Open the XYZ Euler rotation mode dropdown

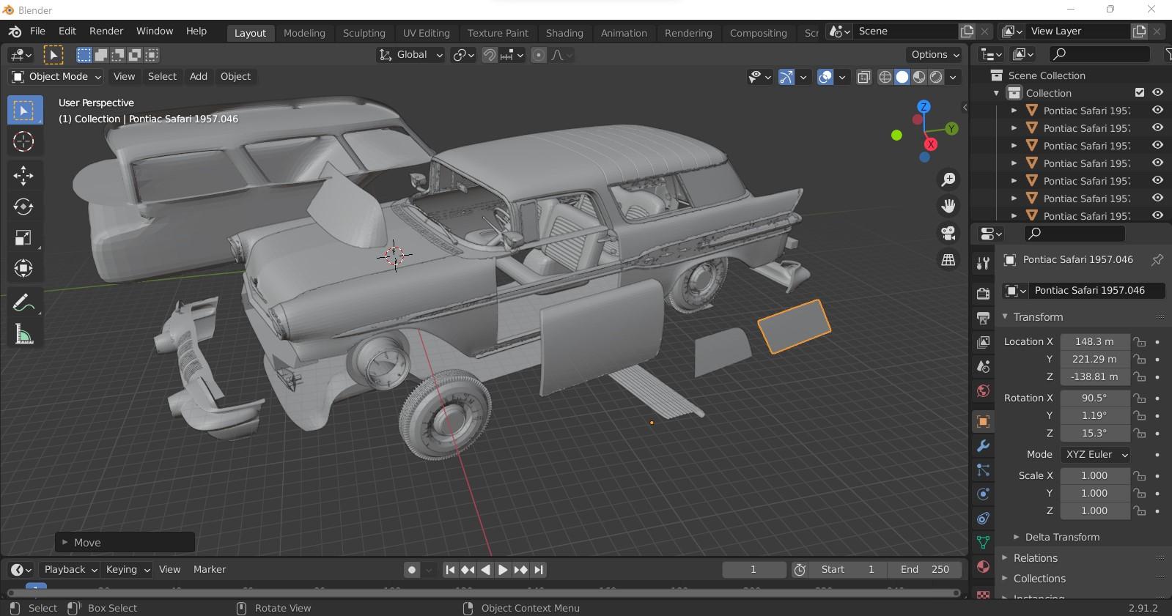pos(1095,455)
